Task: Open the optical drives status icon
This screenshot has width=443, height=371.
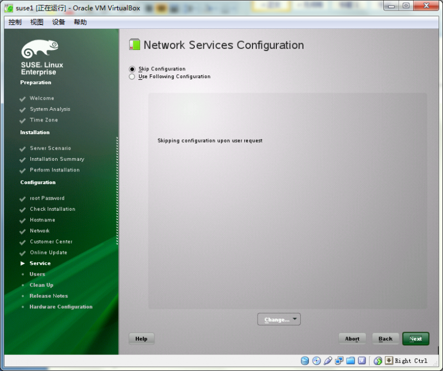Action: [x=316, y=360]
